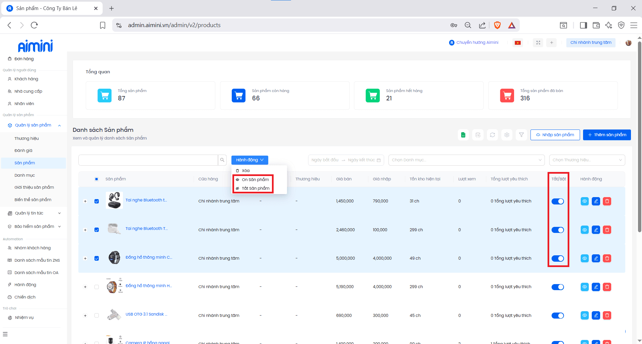Click the Vietnam flag language icon

518,42
